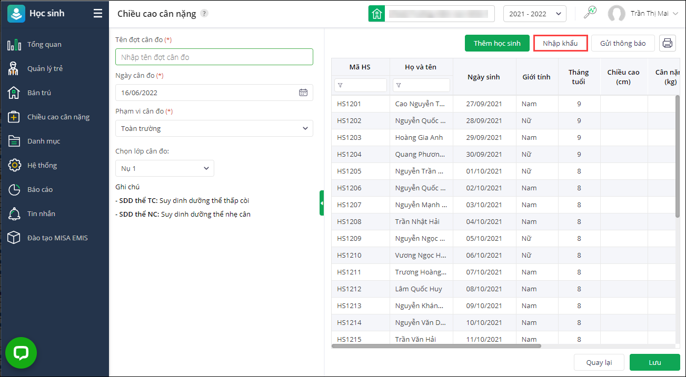Expand the Phạm vi cân đo dropdown
This screenshot has width=686, height=377.
214,128
